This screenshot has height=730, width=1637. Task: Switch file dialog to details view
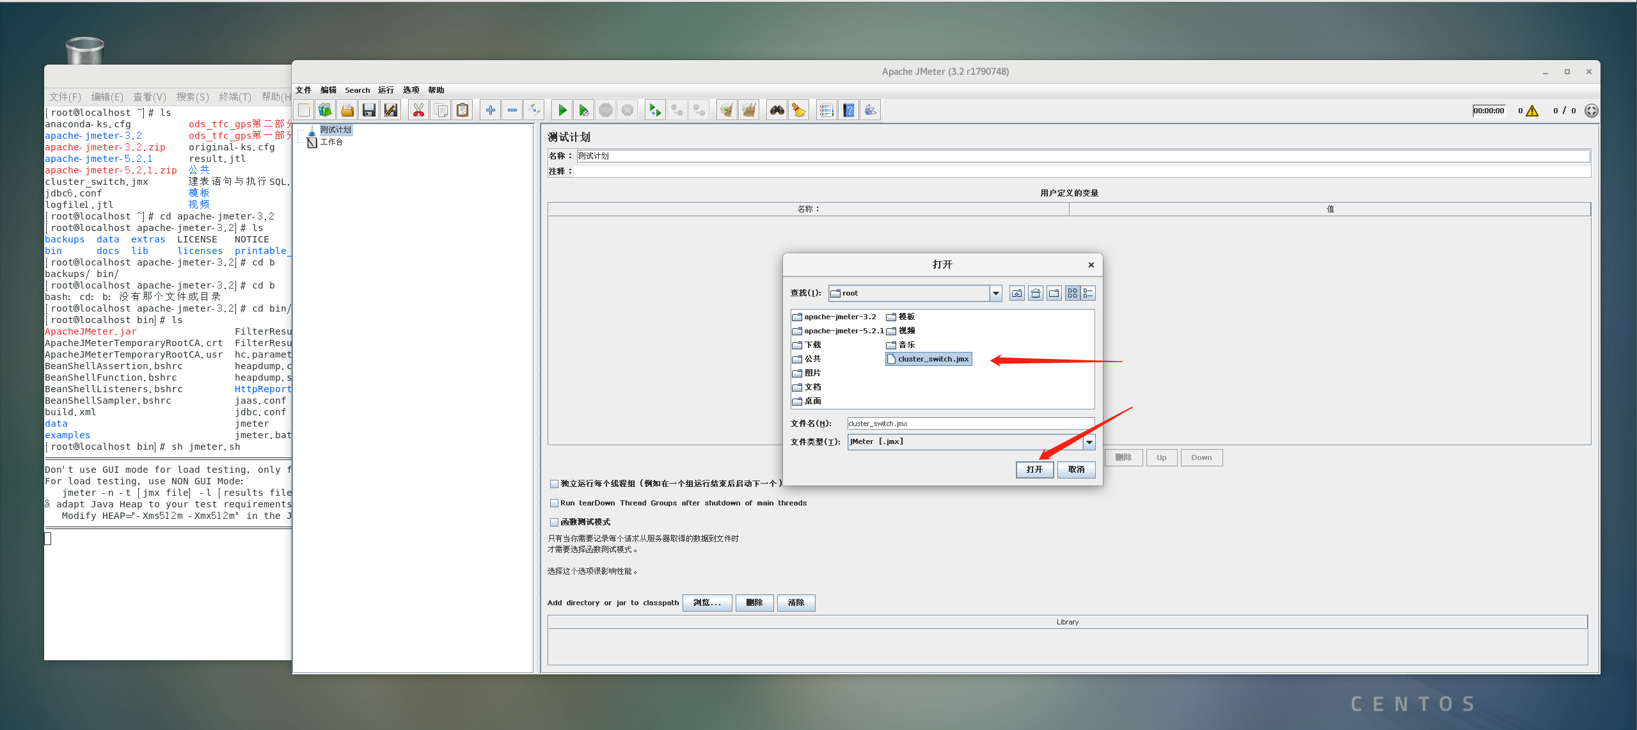[1088, 294]
